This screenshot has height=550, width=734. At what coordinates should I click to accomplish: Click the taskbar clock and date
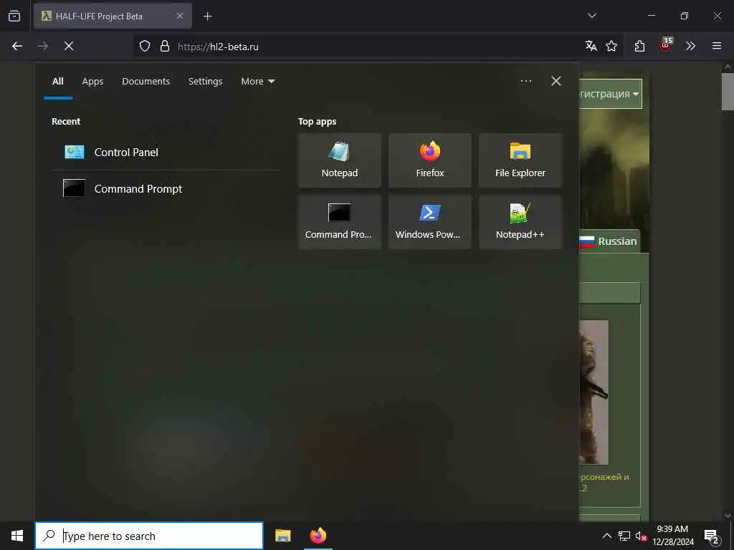click(x=672, y=536)
